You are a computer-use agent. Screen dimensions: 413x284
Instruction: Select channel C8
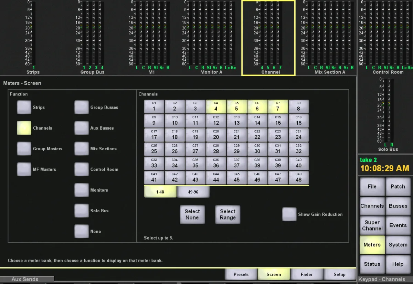pyautogui.click(x=299, y=106)
